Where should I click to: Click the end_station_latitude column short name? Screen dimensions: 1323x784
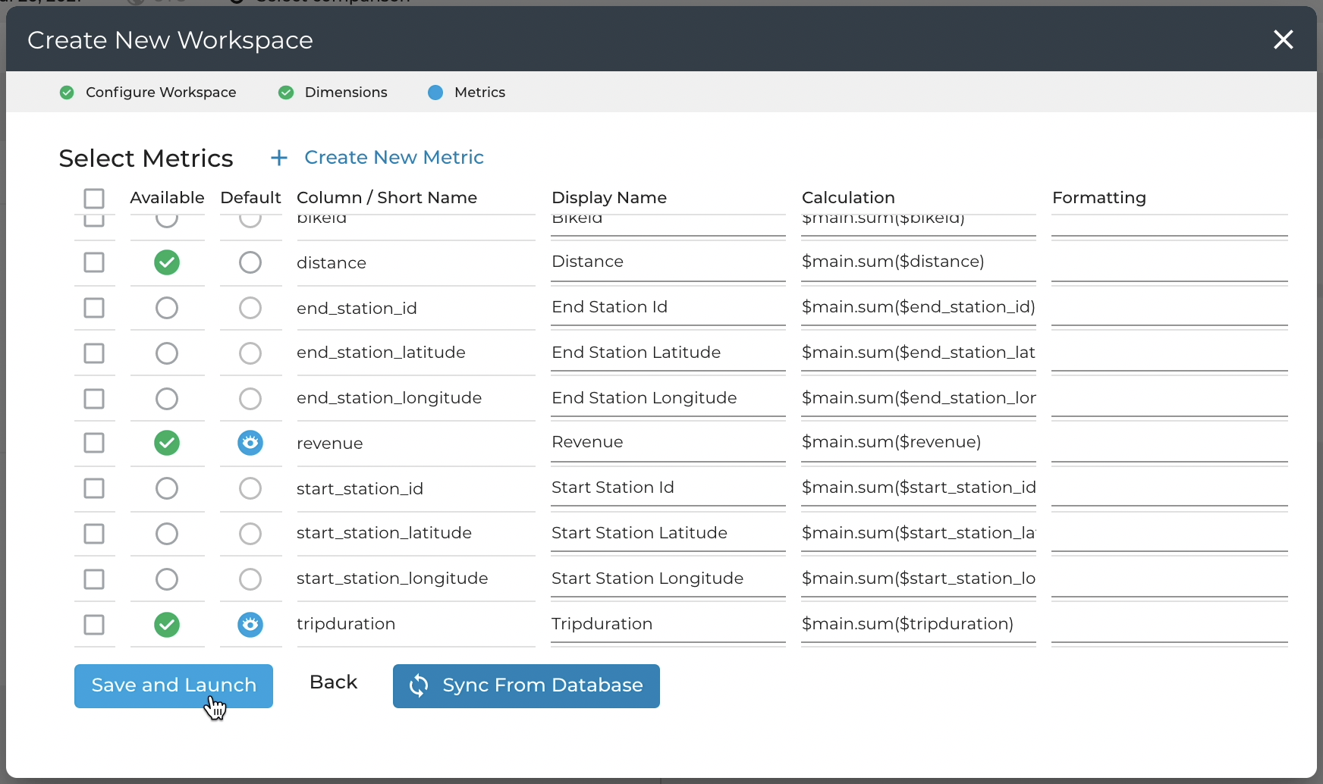point(381,353)
